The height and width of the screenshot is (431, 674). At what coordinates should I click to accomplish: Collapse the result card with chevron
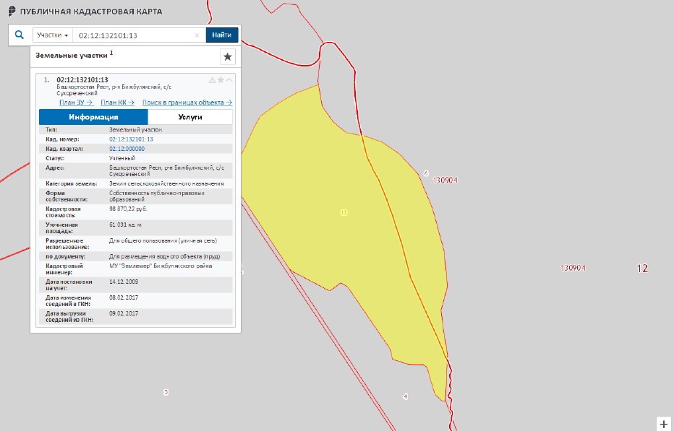(229, 80)
